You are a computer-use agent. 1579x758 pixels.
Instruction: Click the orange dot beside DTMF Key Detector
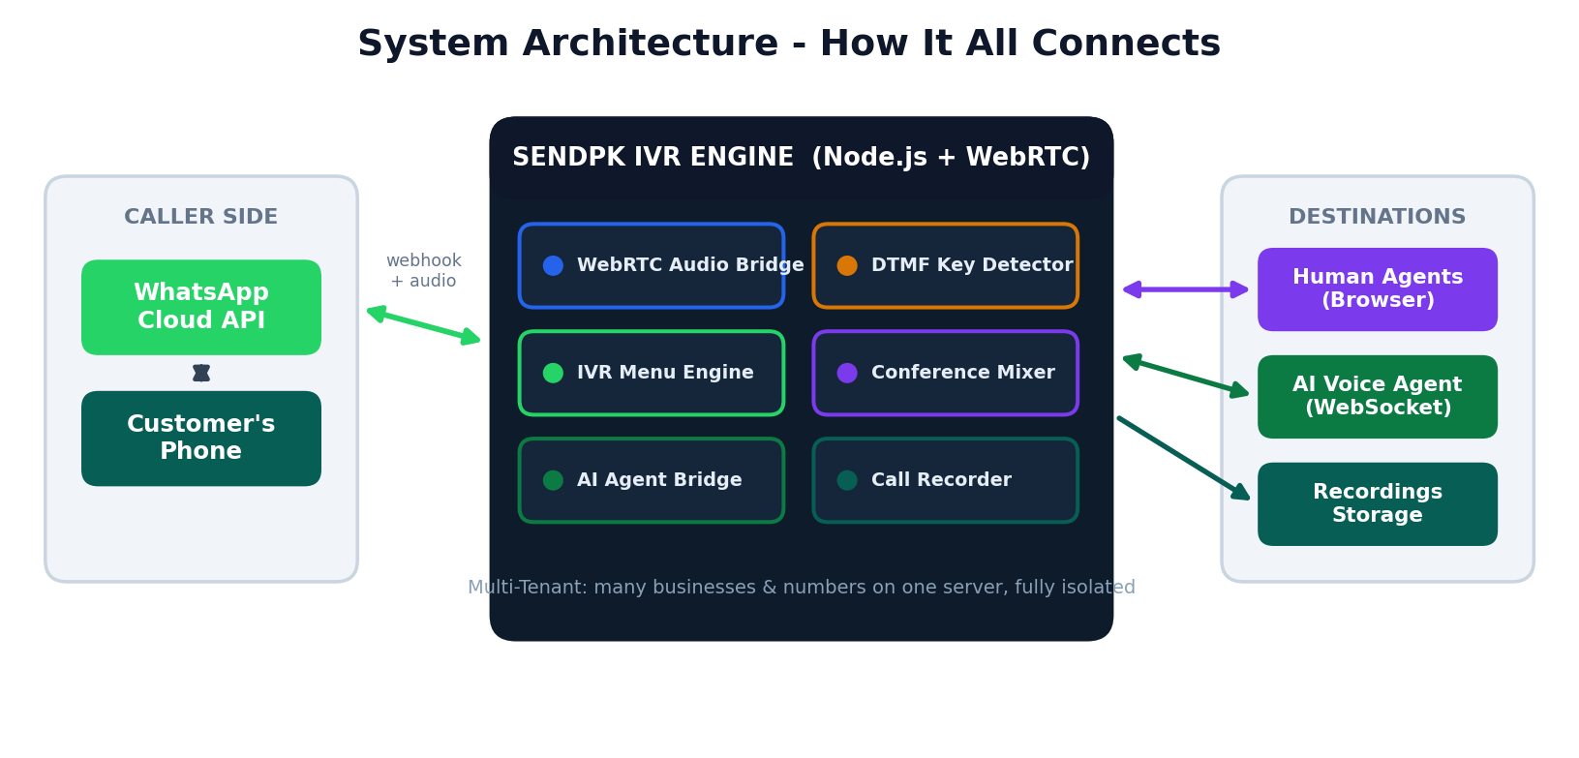click(x=847, y=265)
